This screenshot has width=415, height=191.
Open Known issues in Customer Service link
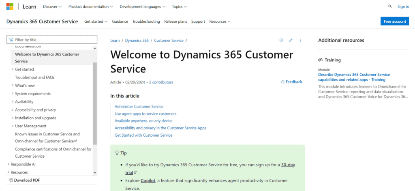(x=47, y=137)
